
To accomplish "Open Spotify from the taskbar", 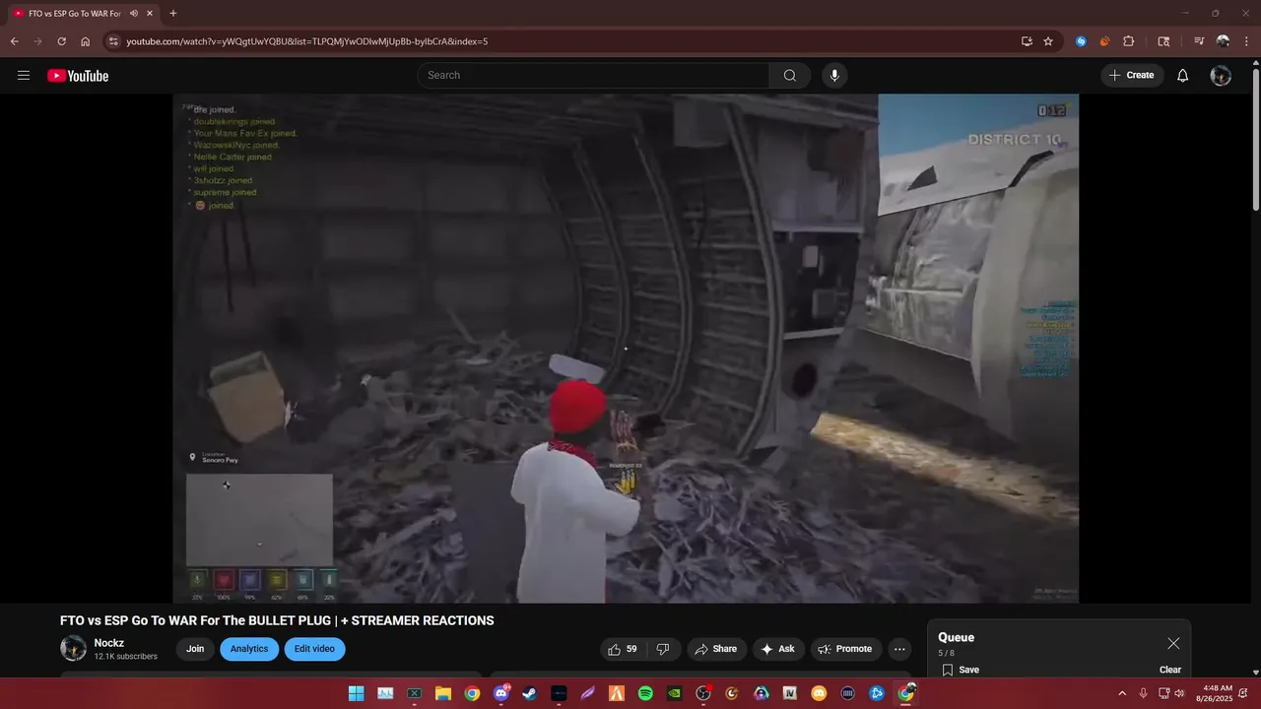I will click(645, 693).
